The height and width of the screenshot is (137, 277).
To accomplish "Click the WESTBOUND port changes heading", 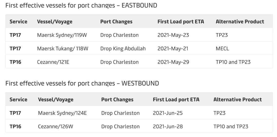I will pyautogui.click(x=82, y=83).
